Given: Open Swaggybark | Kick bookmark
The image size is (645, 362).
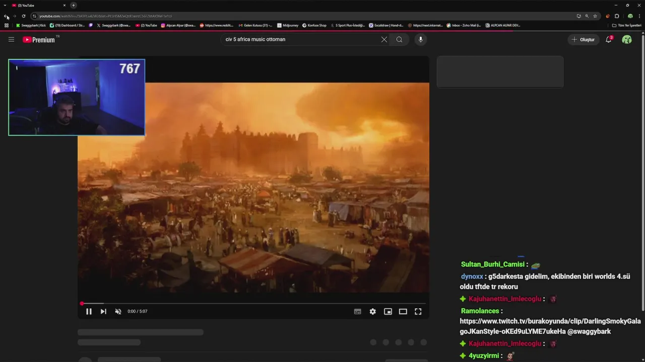Looking at the screenshot, I should pyautogui.click(x=31, y=25).
